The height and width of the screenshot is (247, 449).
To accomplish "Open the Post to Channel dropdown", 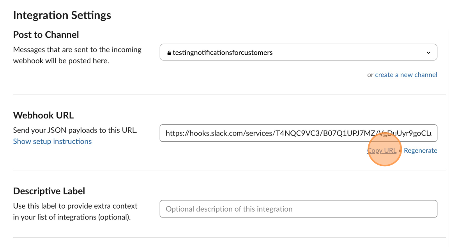I will pyautogui.click(x=299, y=52).
